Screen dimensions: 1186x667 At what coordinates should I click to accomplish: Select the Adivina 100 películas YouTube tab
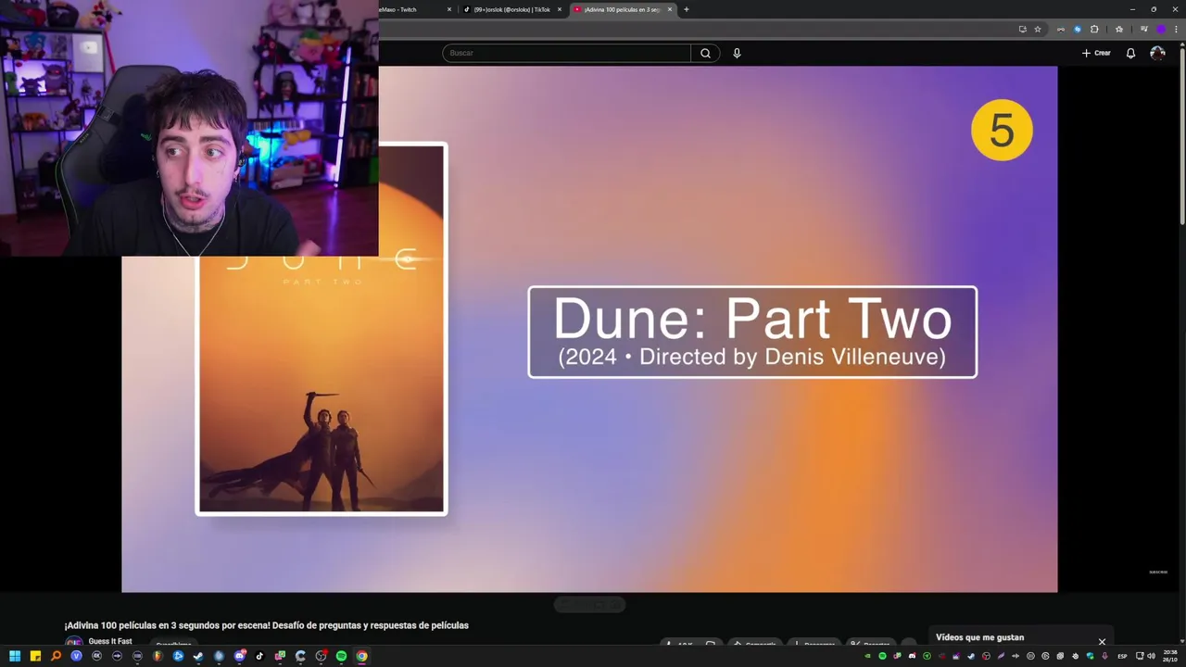tap(621, 9)
